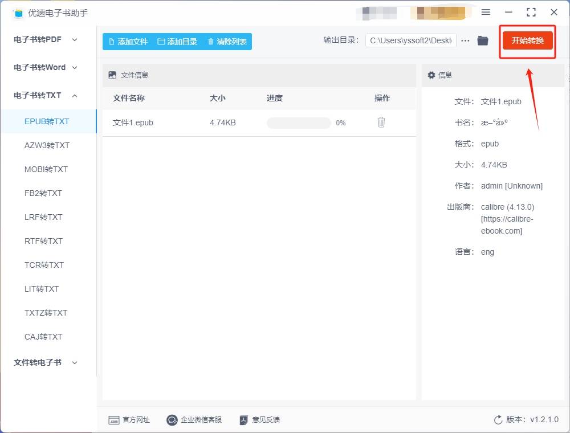Click the author value admin [Unknown]
This screenshot has width=570, height=433.
tap(512, 186)
